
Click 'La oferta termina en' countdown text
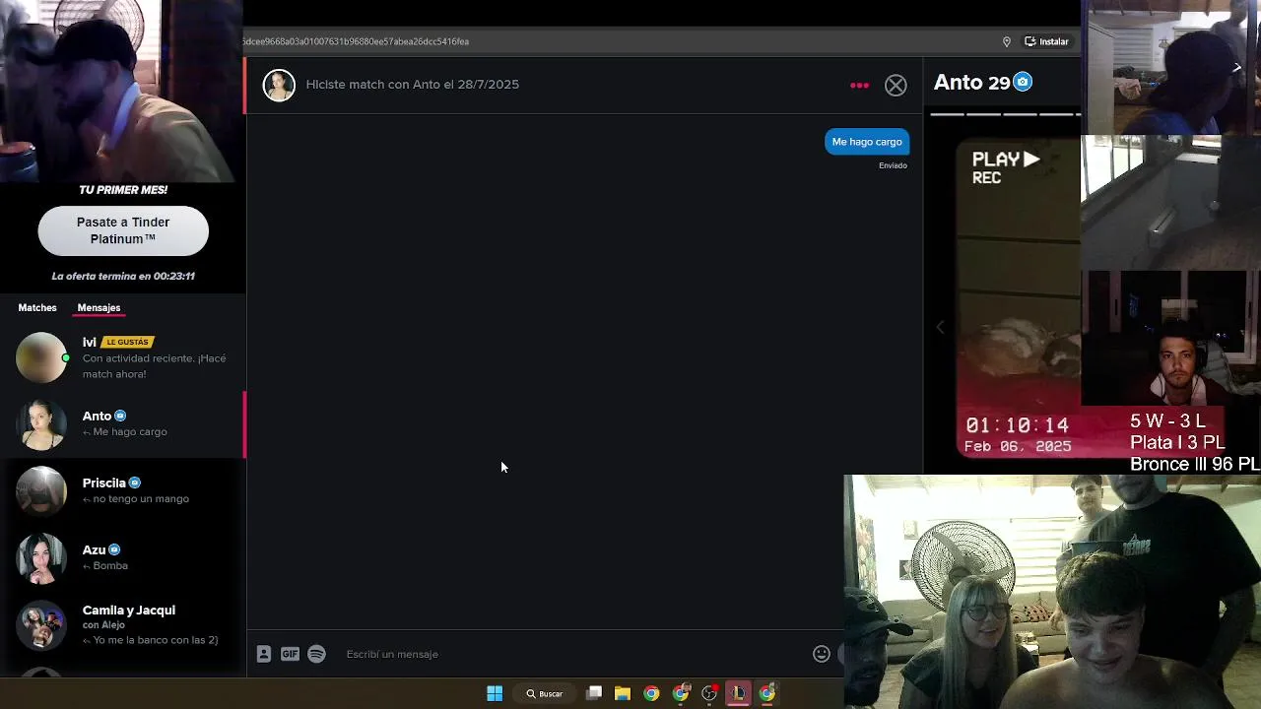click(123, 276)
